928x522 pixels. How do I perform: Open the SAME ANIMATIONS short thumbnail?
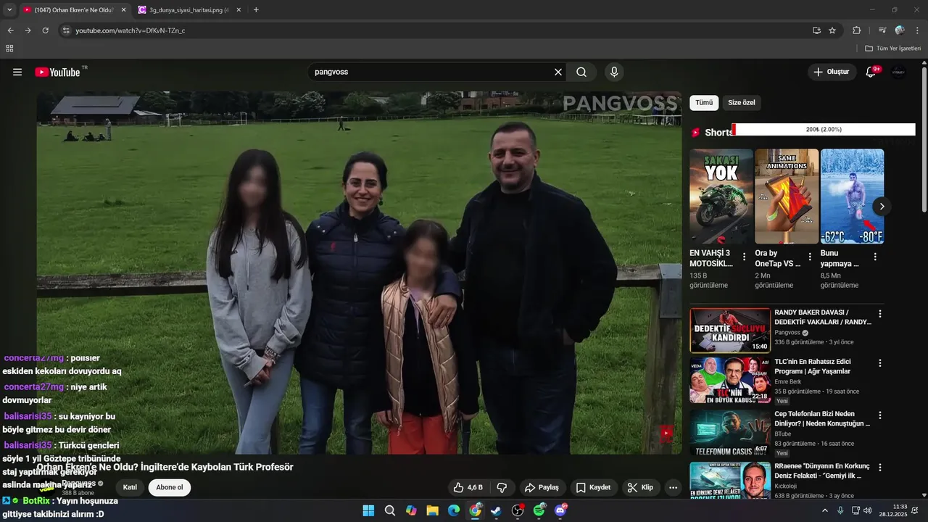pos(787,196)
